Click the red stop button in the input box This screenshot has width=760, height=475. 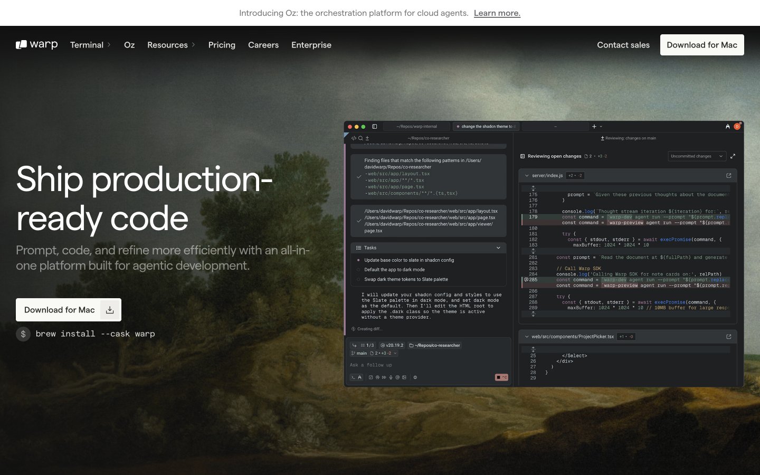pos(501,377)
